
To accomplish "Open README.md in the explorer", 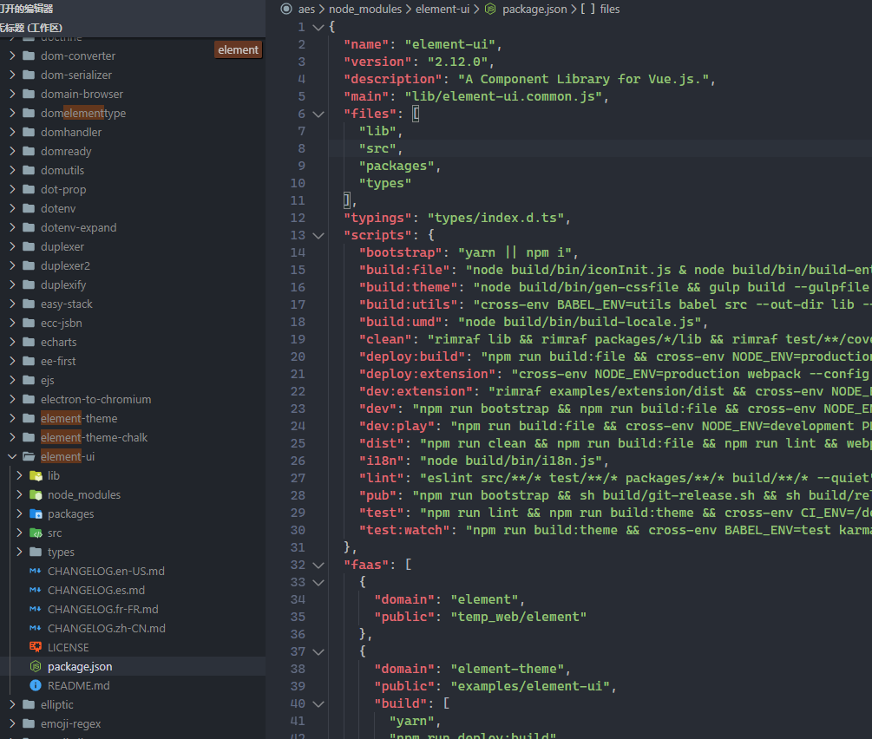I will pyautogui.click(x=78, y=685).
